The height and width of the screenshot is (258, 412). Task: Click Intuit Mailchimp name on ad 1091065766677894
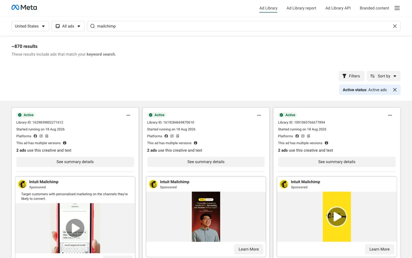305,182
